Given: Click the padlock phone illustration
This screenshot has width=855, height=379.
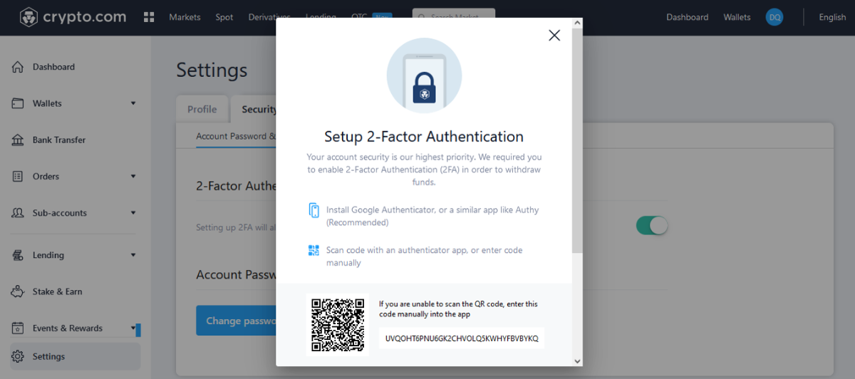Looking at the screenshot, I should [x=424, y=75].
